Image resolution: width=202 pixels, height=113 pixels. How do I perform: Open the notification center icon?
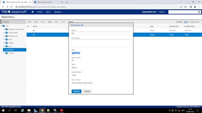pyautogui.click(x=198, y=110)
